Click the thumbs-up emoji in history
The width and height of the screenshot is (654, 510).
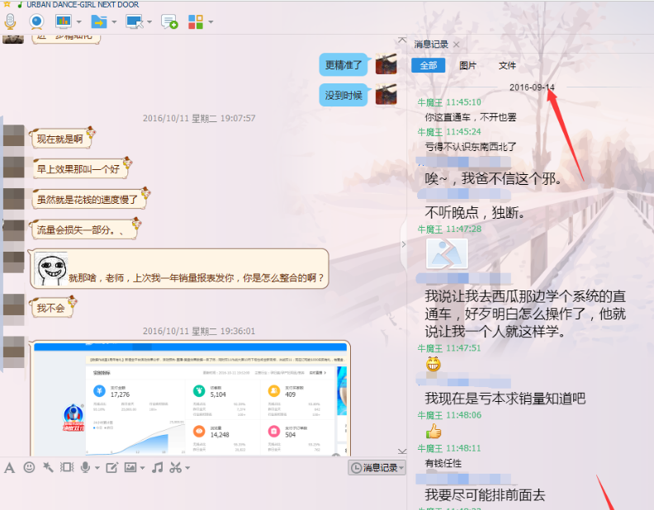(x=434, y=432)
